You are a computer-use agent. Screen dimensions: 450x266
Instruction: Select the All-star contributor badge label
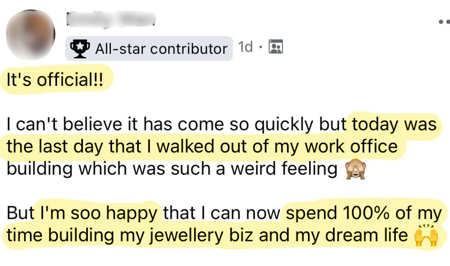[161, 49]
